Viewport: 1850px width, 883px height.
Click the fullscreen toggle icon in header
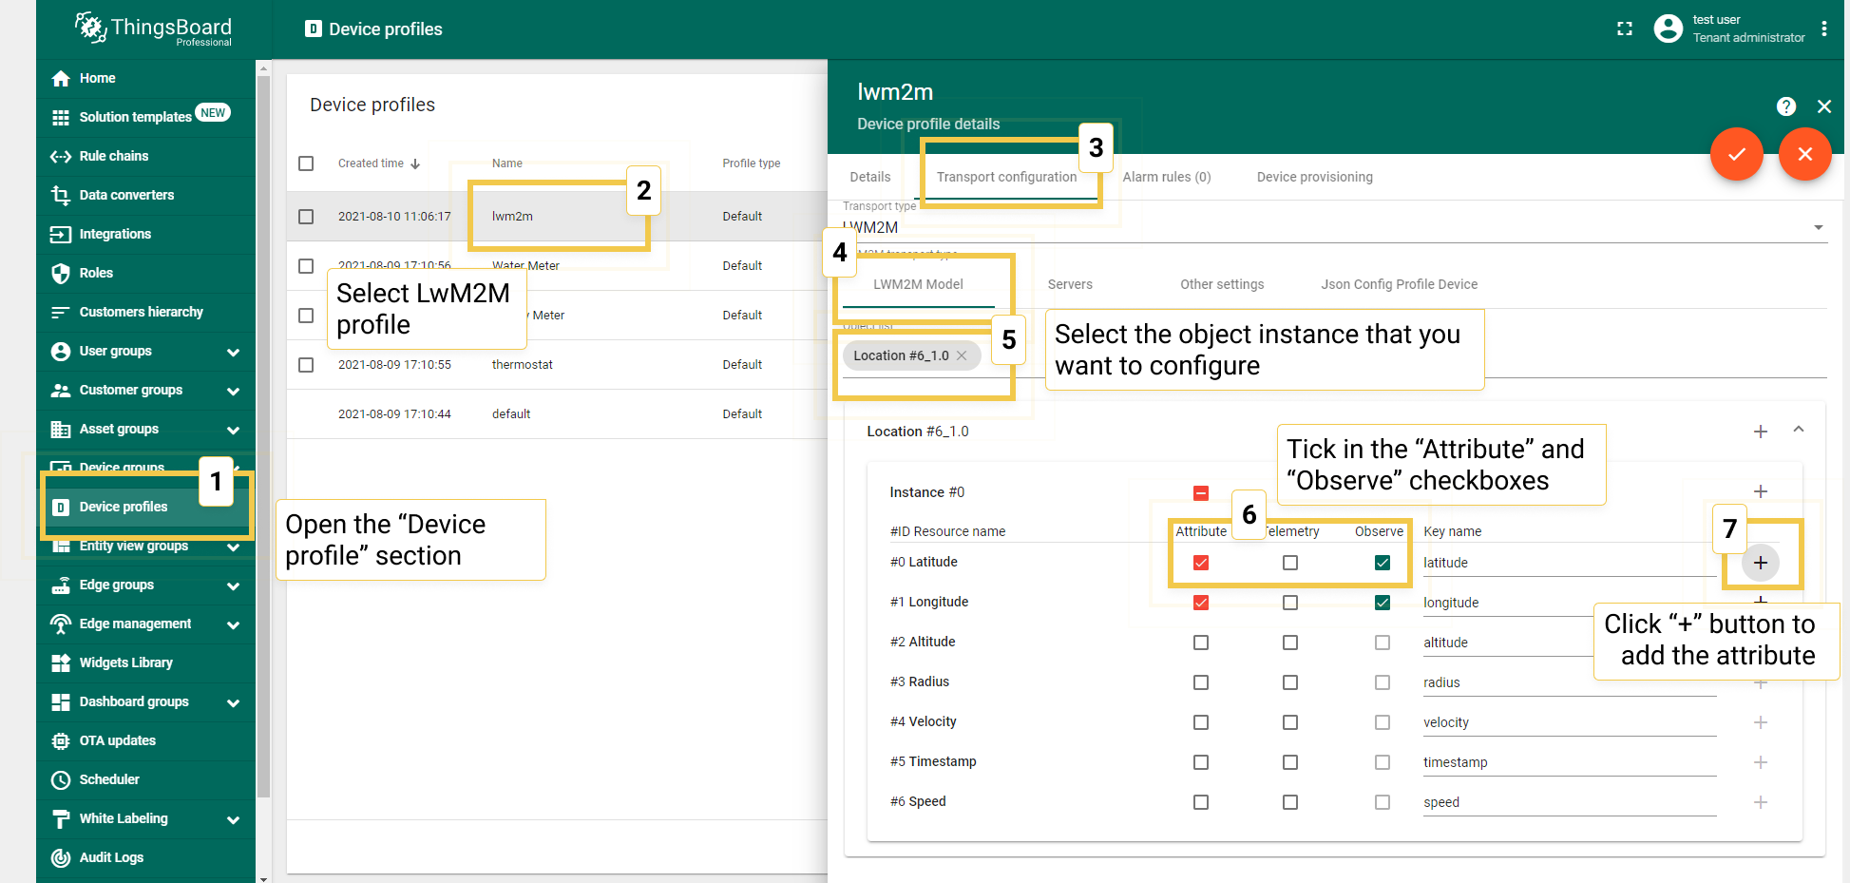(x=1624, y=29)
